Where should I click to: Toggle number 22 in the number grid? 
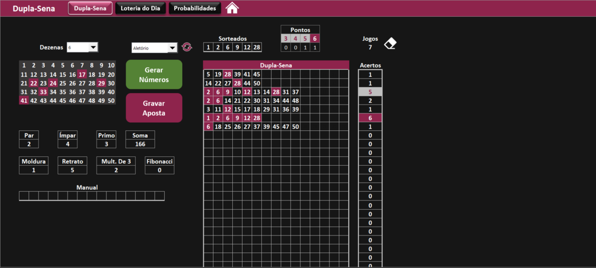click(x=33, y=83)
